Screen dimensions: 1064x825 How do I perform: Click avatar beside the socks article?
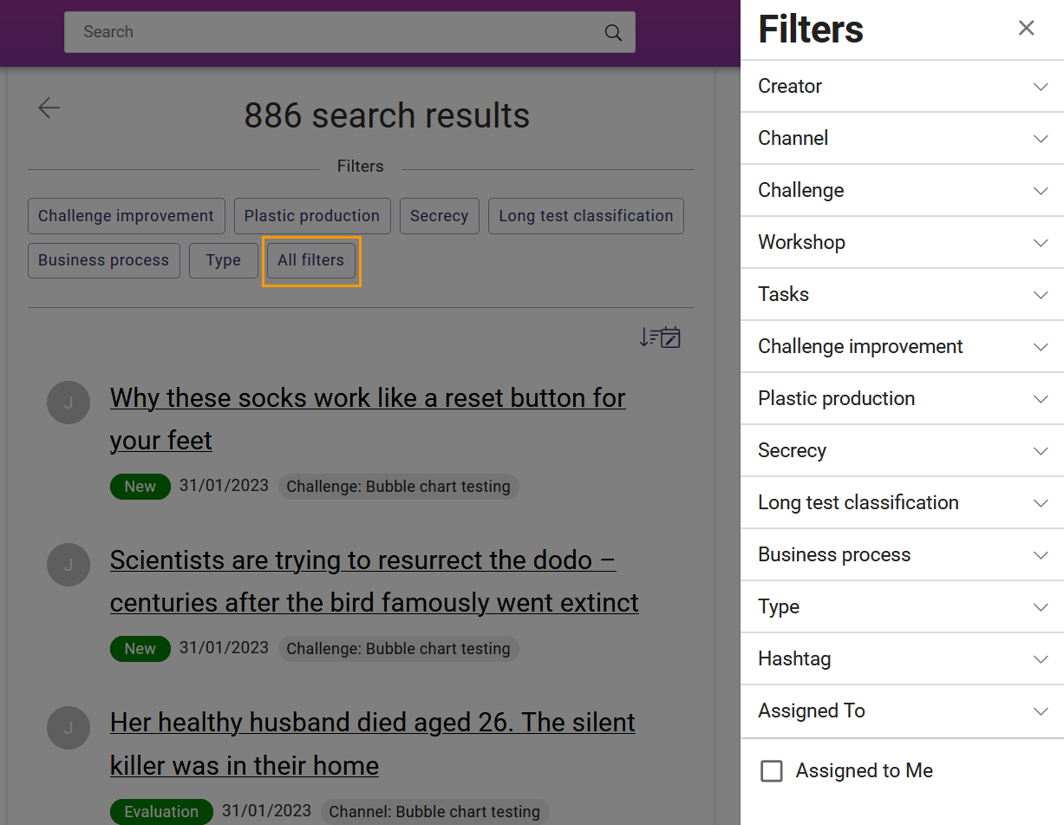69,403
